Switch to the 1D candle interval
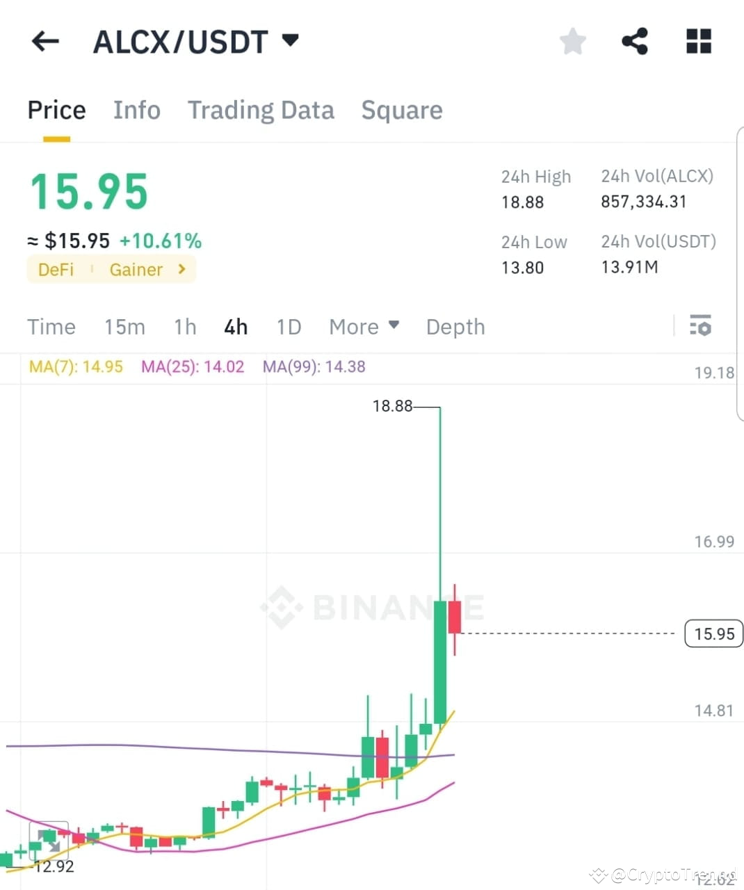This screenshot has height=890, width=744. [x=289, y=326]
